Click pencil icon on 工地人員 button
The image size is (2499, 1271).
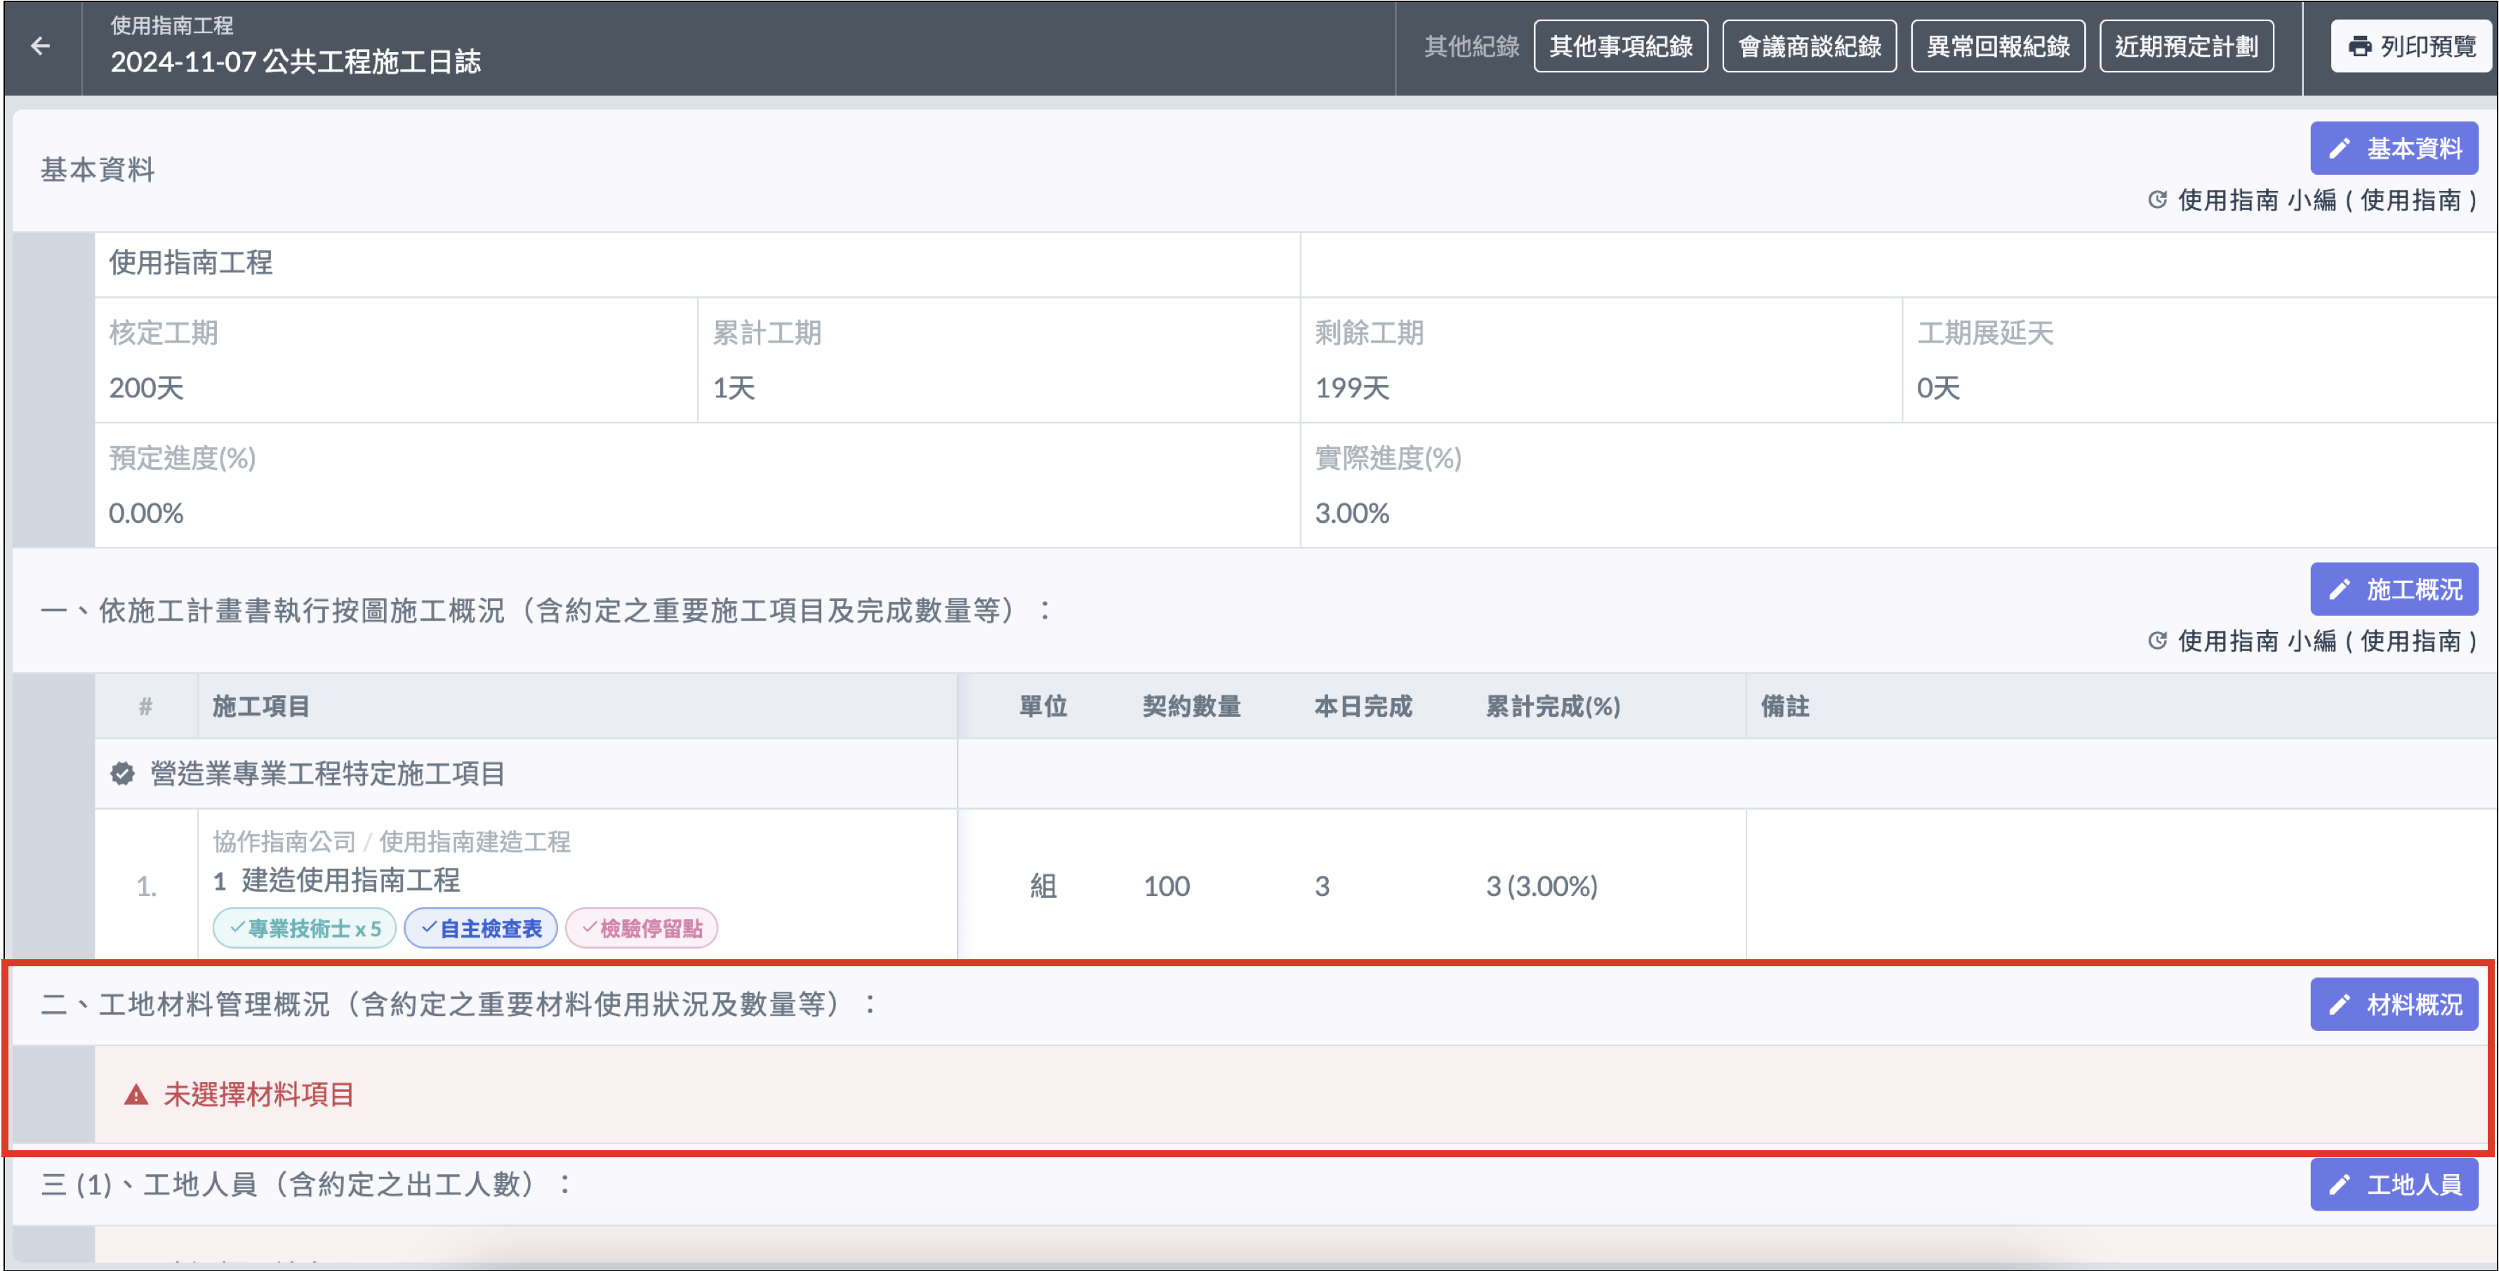(x=2339, y=1185)
